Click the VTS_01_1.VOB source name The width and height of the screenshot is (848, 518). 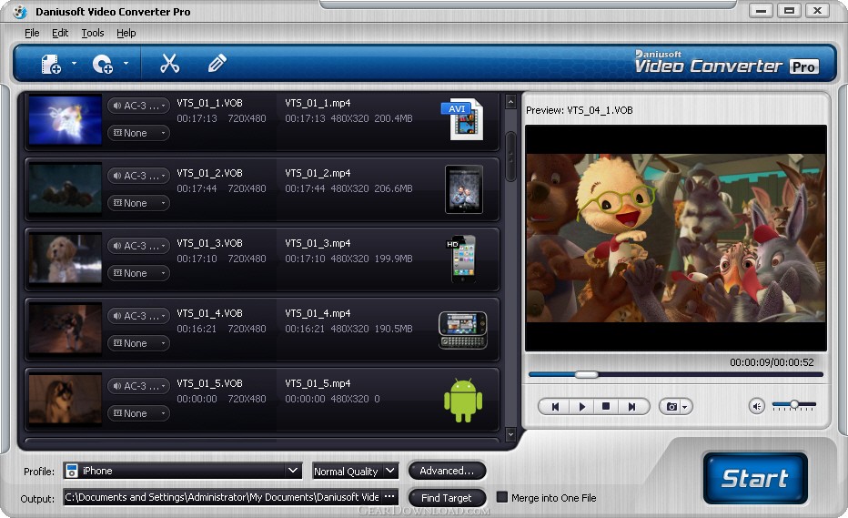point(209,103)
